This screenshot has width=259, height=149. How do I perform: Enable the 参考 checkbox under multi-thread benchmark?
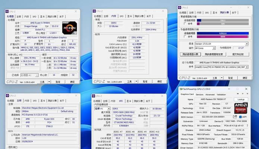[185, 37]
